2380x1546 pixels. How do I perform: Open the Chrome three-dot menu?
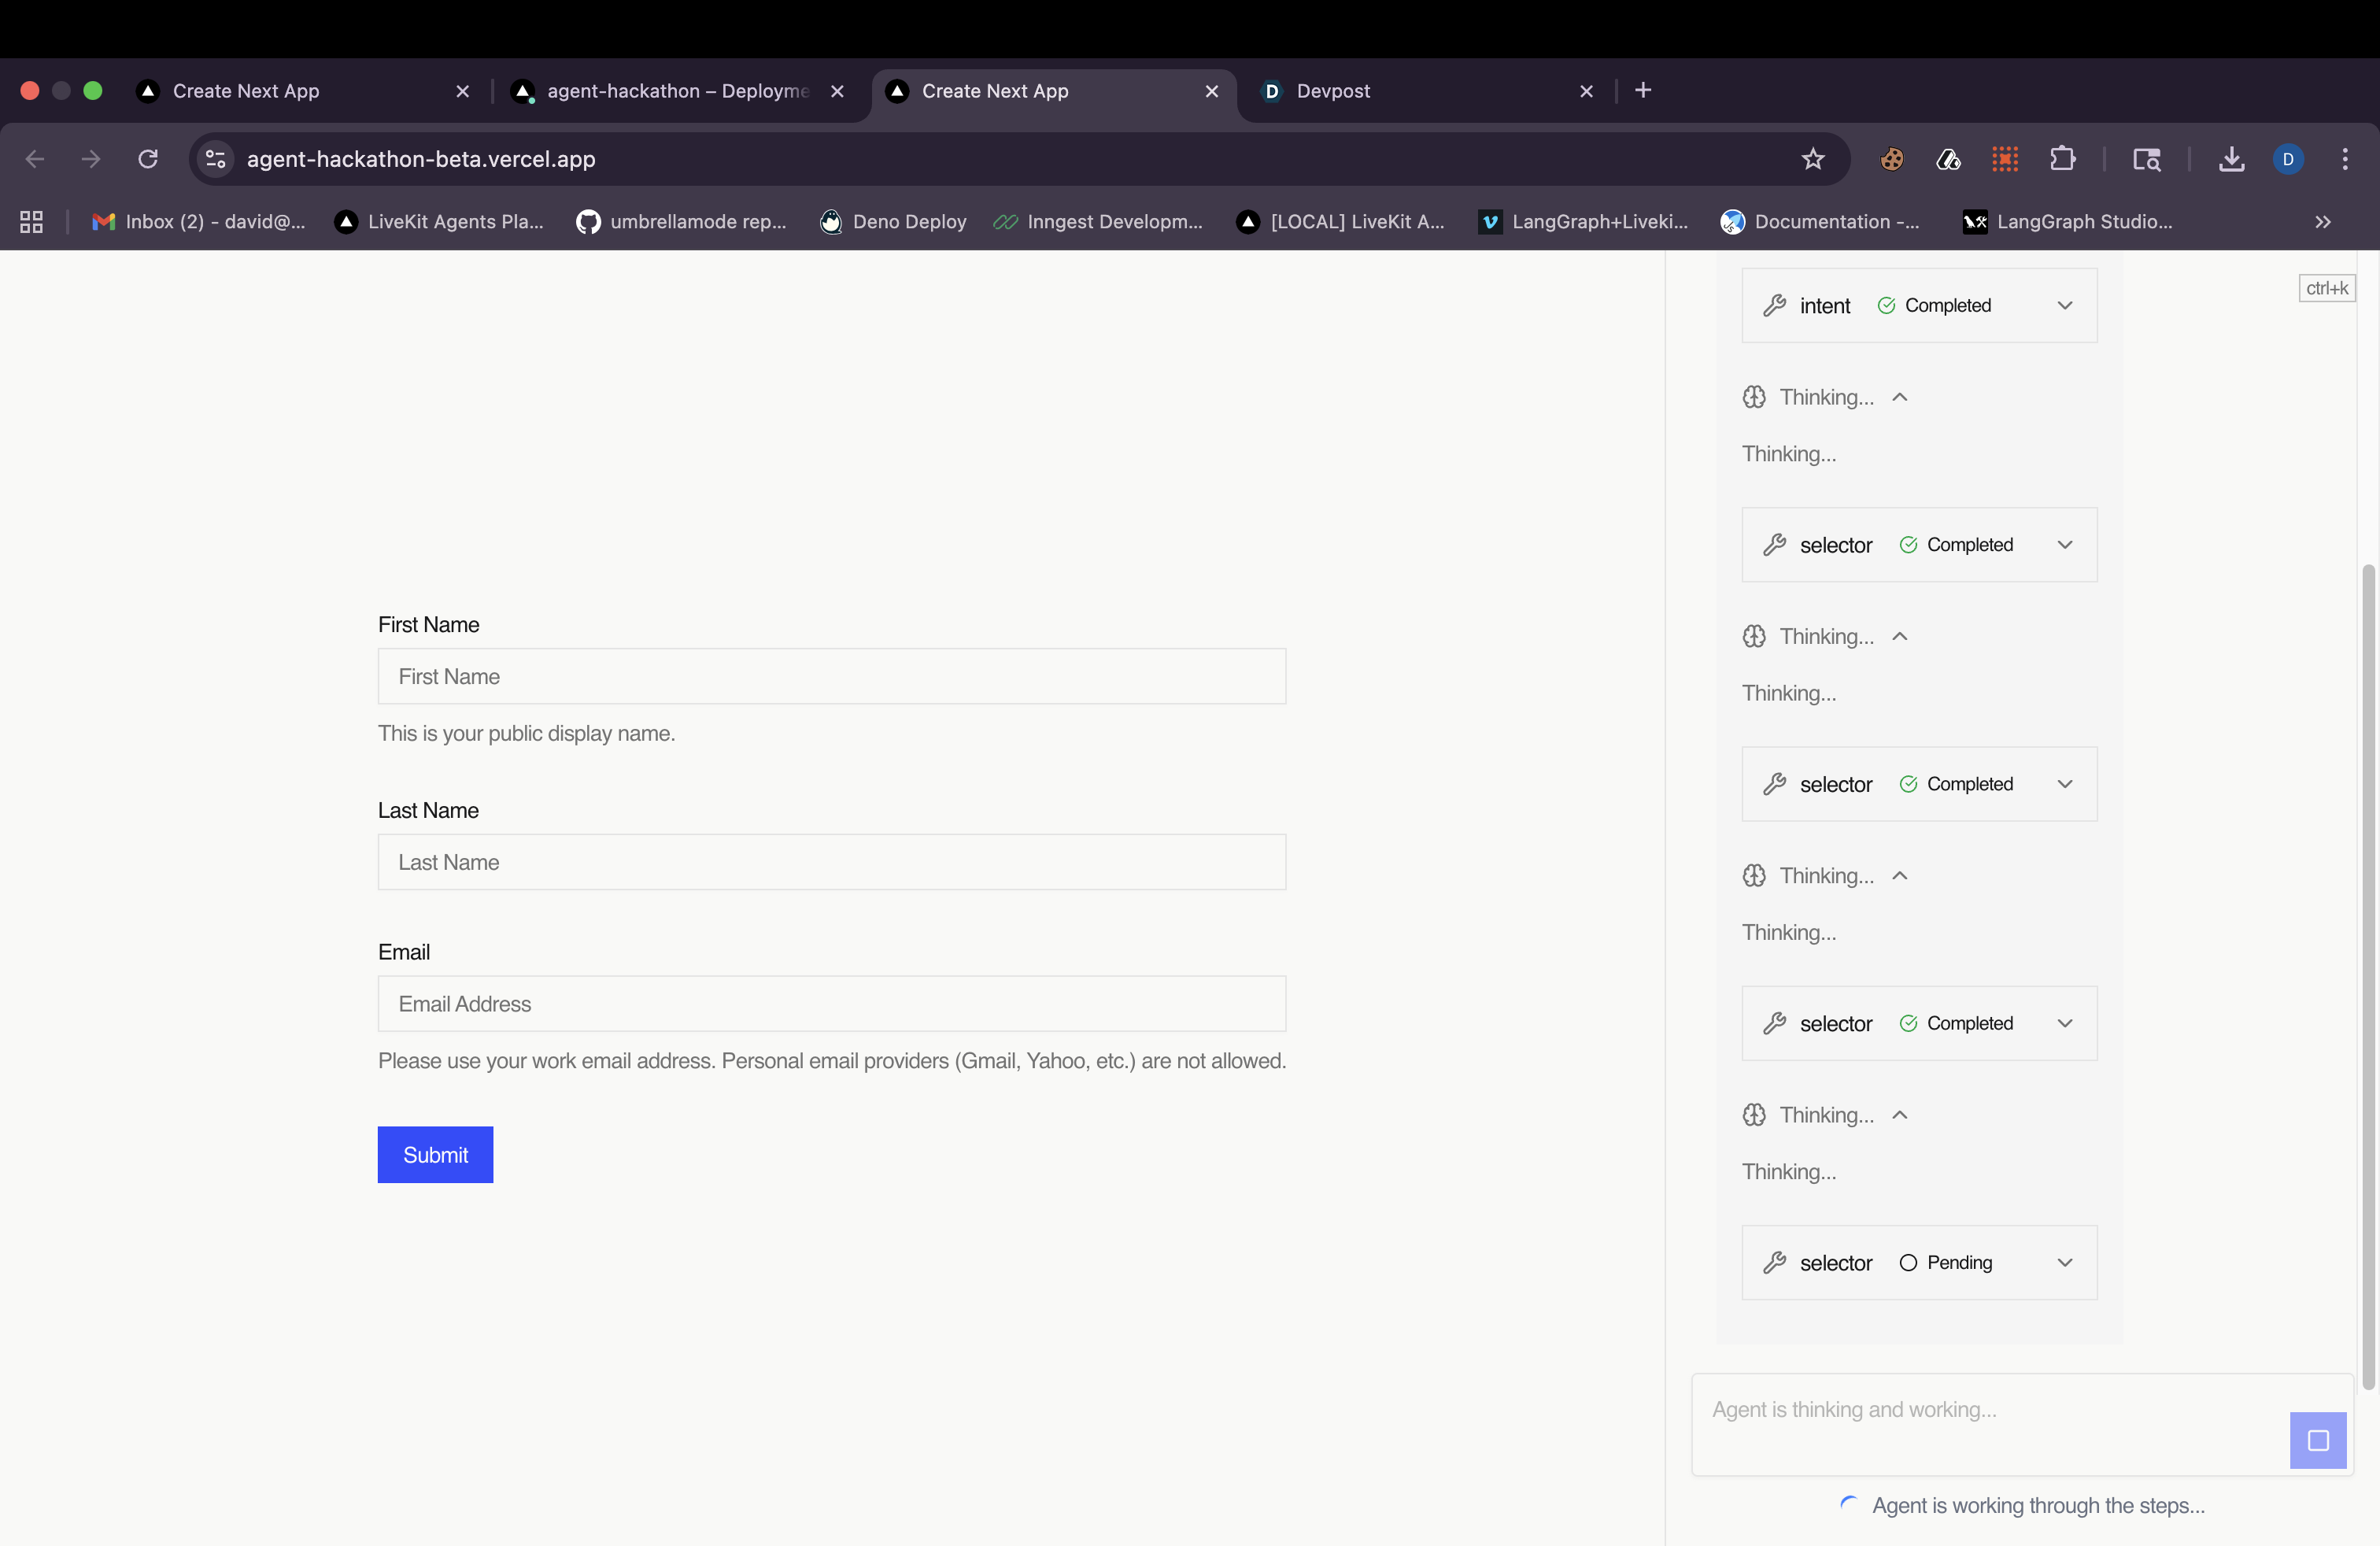pos(2344,159)
